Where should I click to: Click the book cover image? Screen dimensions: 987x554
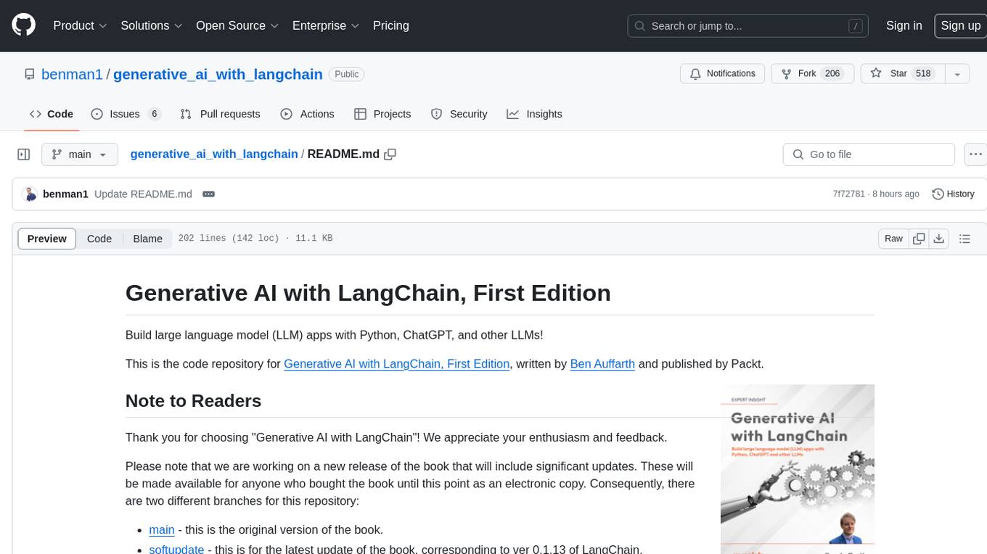(x=797, y=468)
